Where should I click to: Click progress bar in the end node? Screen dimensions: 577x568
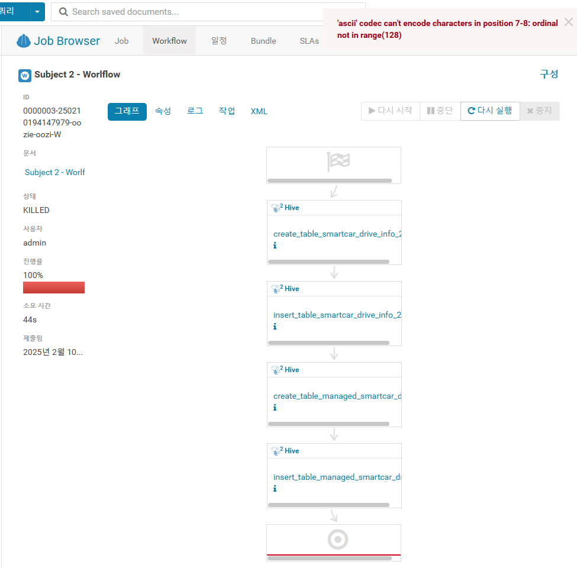coord(330,559)
